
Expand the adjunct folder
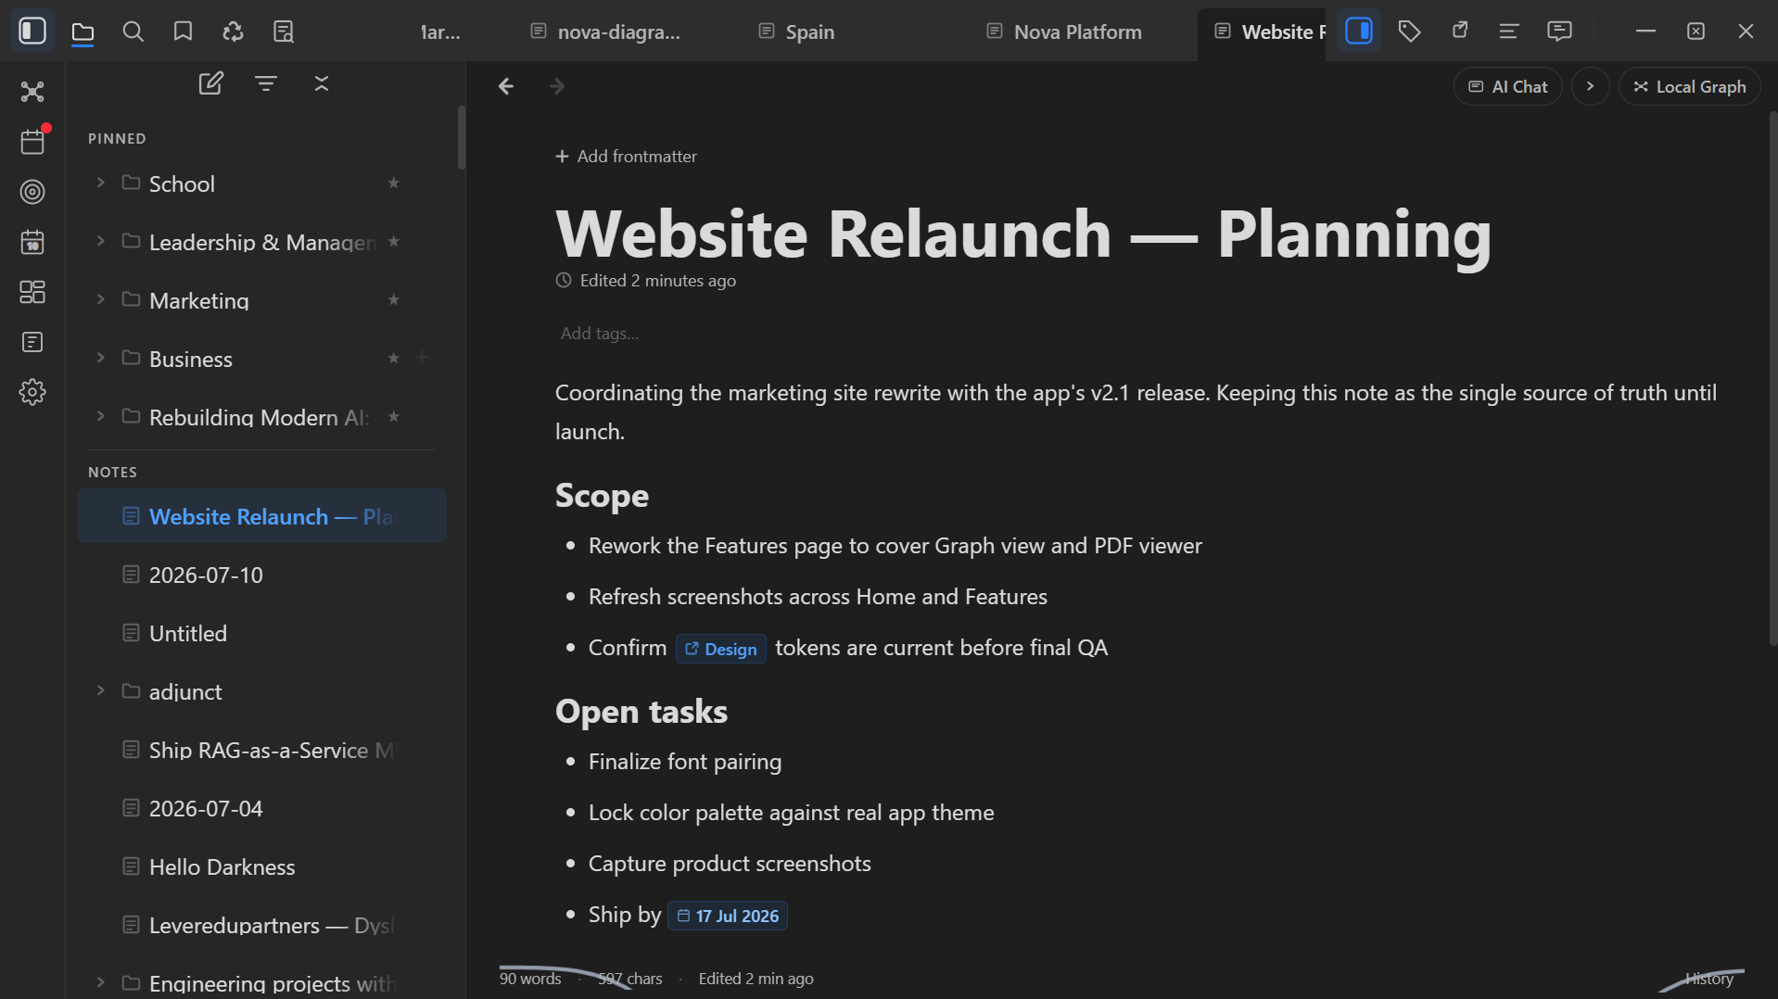click(101, 690)
